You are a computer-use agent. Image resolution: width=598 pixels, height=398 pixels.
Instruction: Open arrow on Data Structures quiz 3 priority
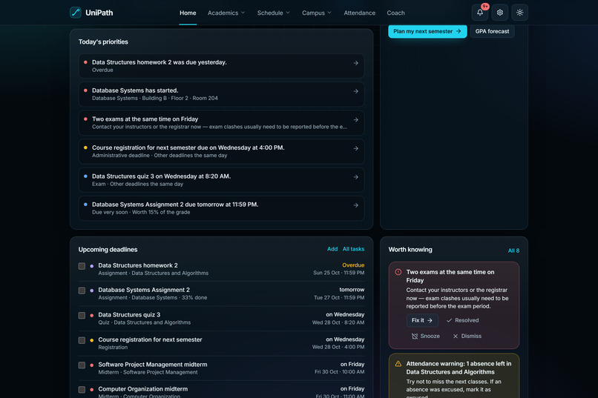[x=355, y=177]
